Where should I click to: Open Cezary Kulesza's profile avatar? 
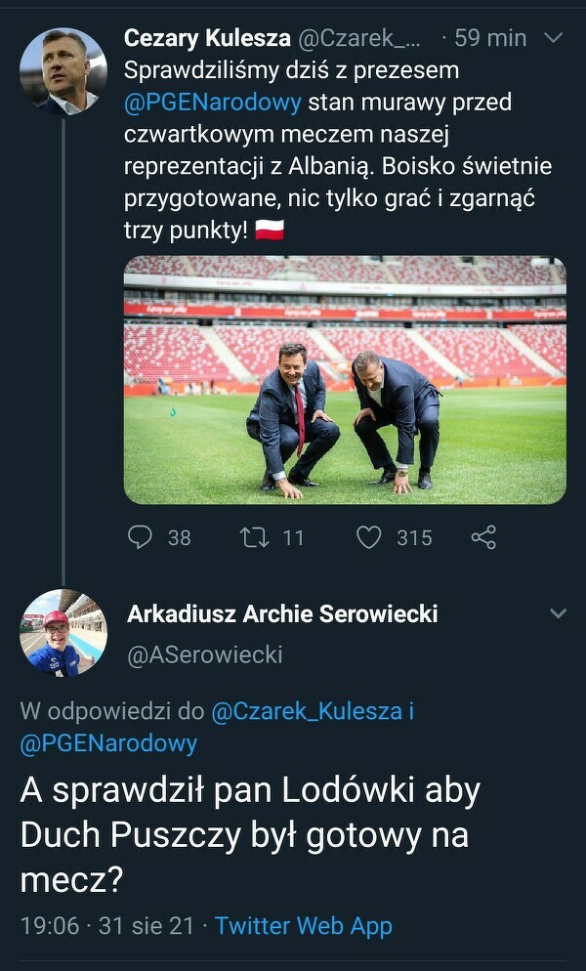63,71
